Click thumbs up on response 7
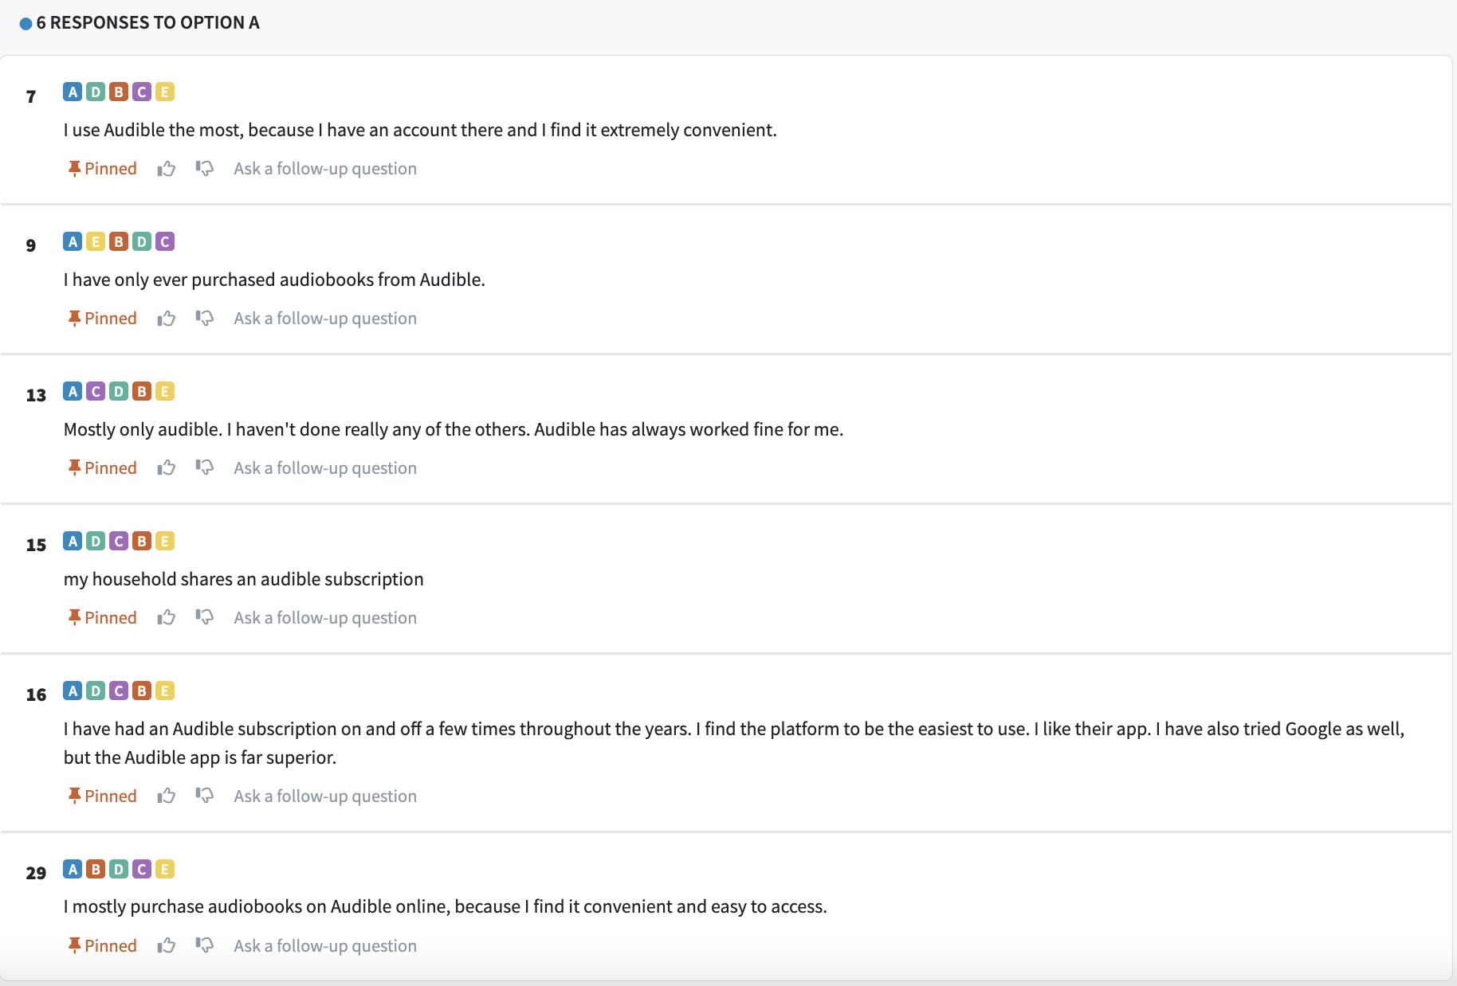 pyautogui.click(x=167, y=169)
